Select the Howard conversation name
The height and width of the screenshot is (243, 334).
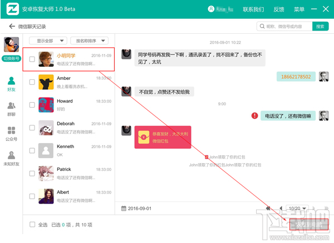(x=65, y=101)
